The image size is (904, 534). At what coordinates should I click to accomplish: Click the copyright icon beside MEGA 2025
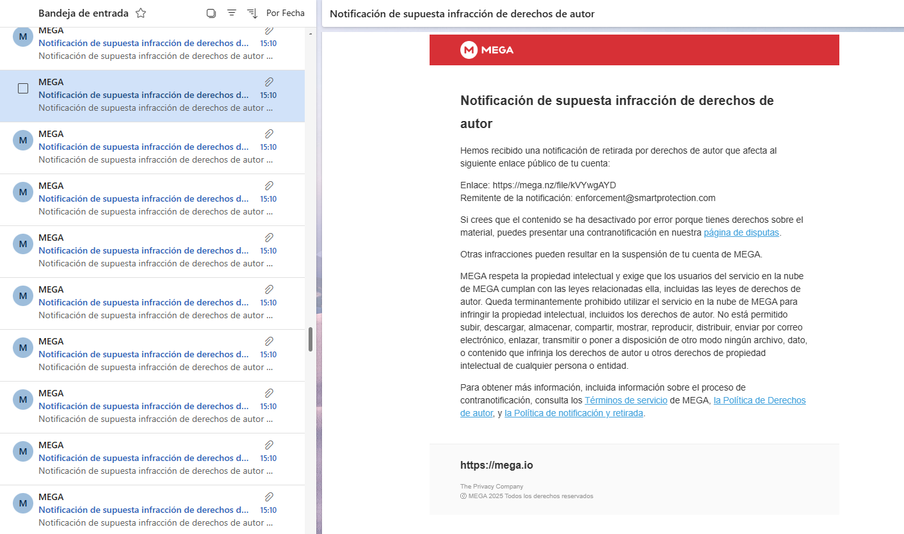(463, 496)
